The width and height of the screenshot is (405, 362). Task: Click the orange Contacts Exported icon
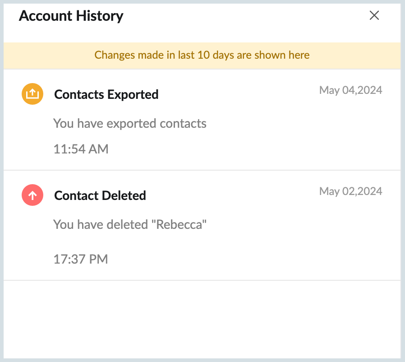point(32,94)
